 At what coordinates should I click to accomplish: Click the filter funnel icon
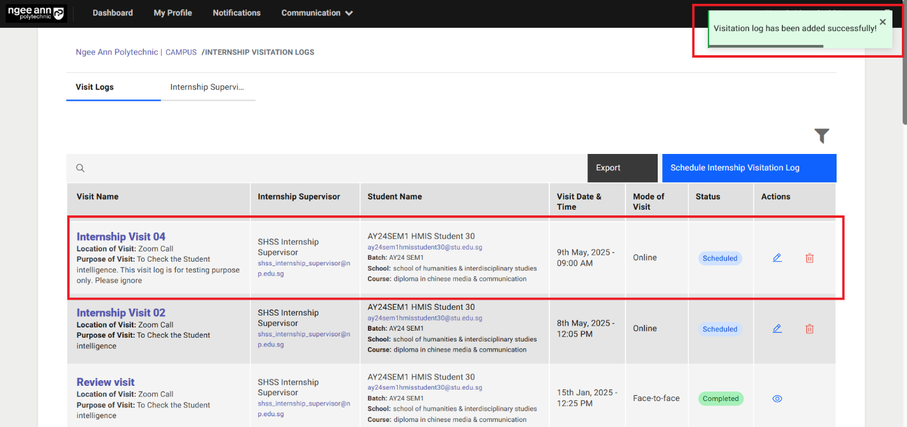point(821,136)
